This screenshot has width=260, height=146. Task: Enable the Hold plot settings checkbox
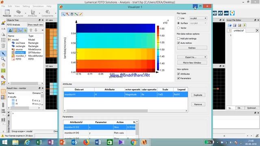[x=178, y=39]
